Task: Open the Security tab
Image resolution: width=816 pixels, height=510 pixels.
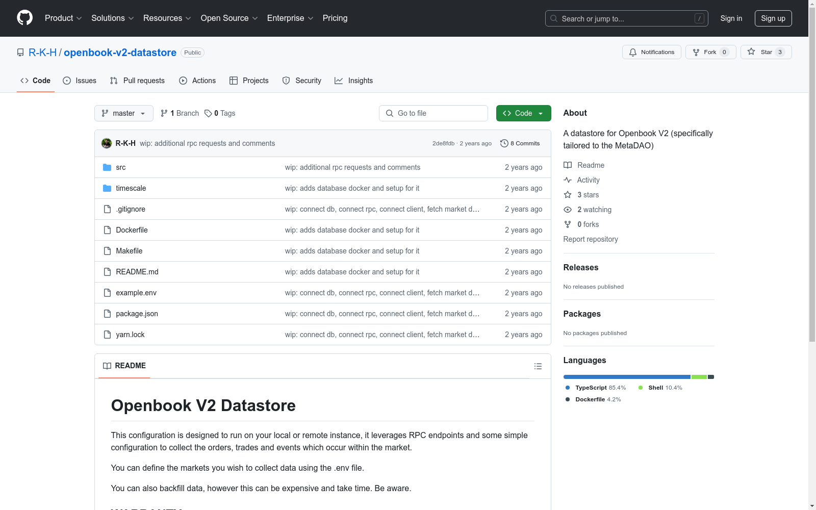Action: (x=302, y=81)
